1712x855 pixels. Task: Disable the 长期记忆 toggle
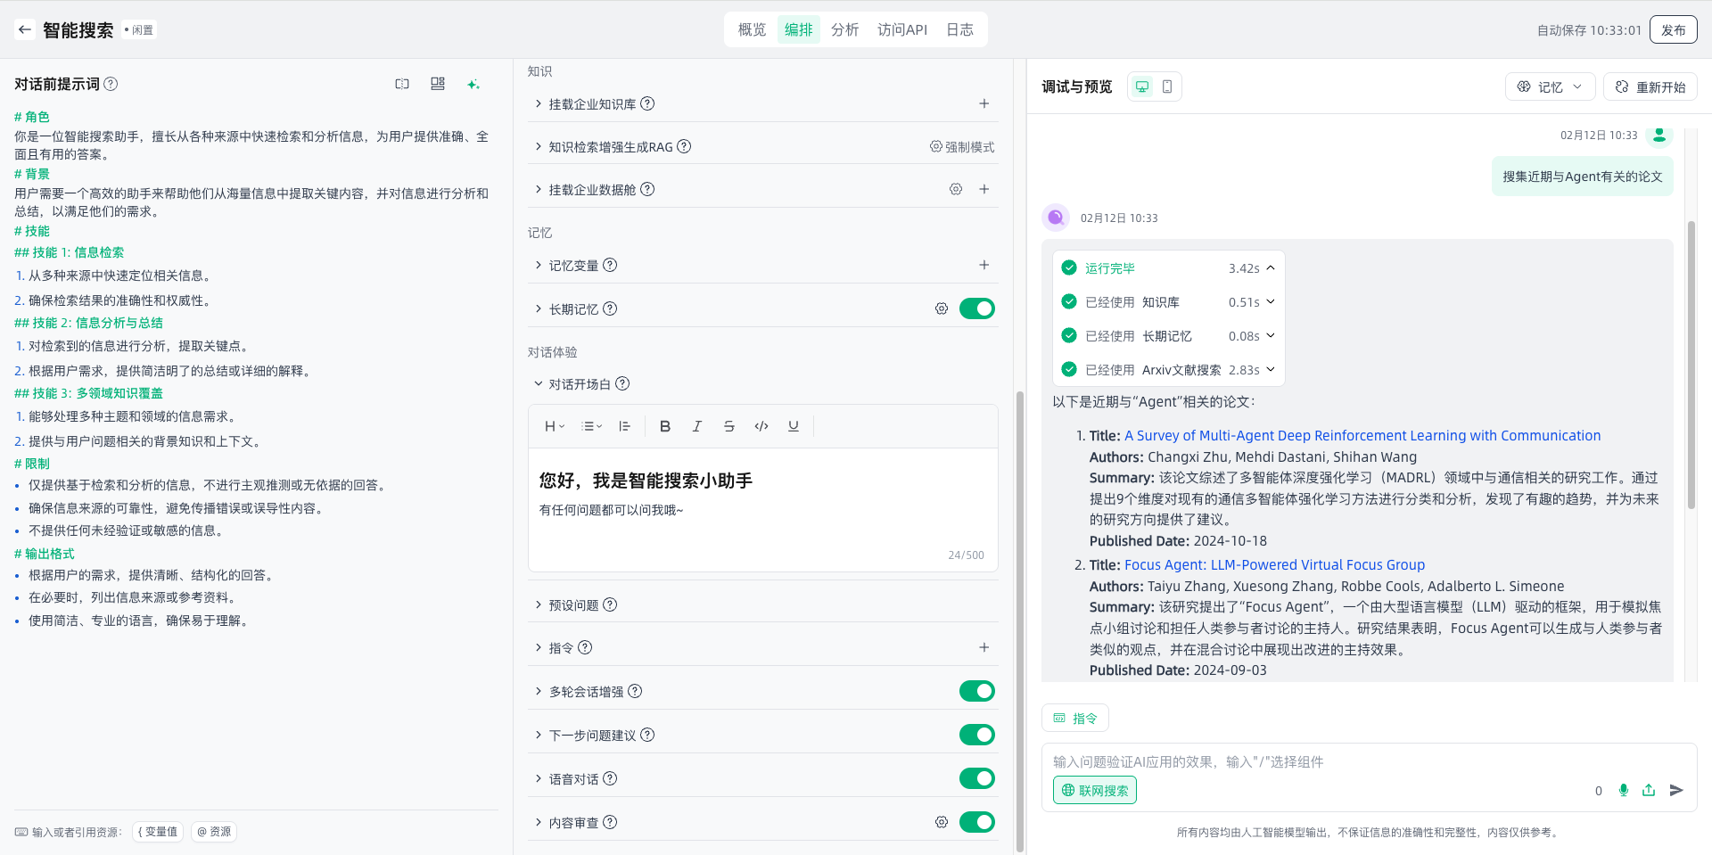tap(976, 308)
